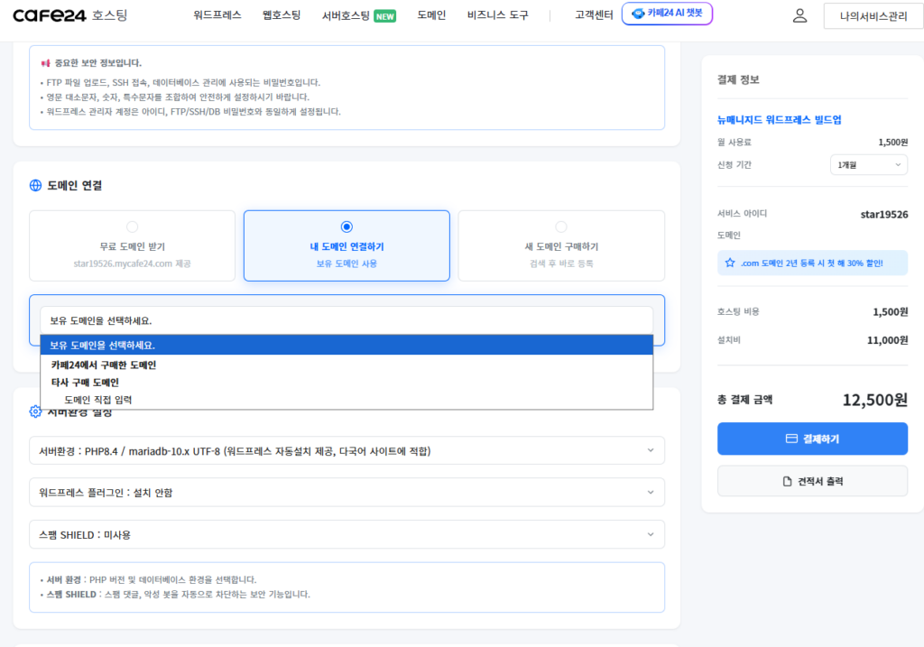Select the 무료 도메인 받기 radio option

click(133, 226)
